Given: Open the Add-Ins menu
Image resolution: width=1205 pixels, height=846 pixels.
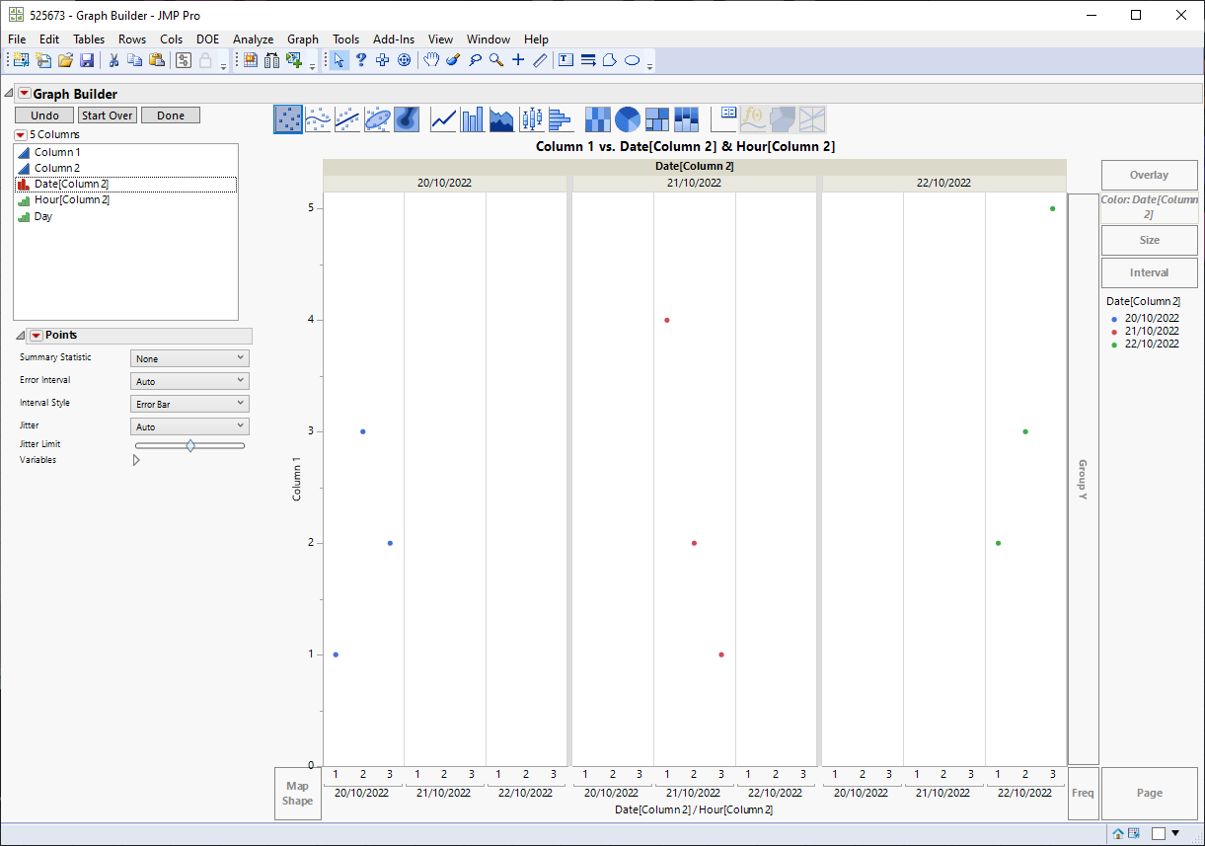Looking at the screenshot, I should 394,39.
